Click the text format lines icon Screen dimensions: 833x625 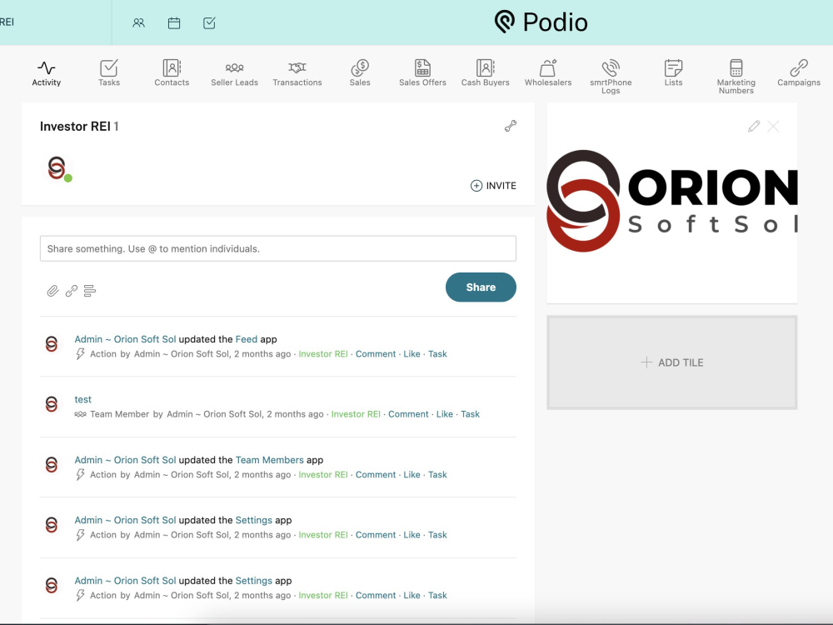tap(90, 291)
